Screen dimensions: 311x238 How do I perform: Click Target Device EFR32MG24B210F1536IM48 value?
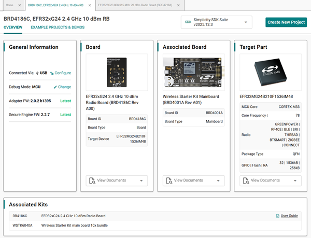click(131, 139)
